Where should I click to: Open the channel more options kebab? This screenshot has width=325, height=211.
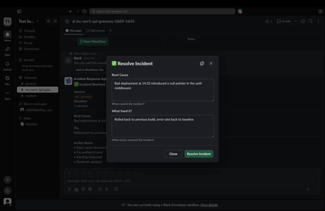(x=318, y=21)
